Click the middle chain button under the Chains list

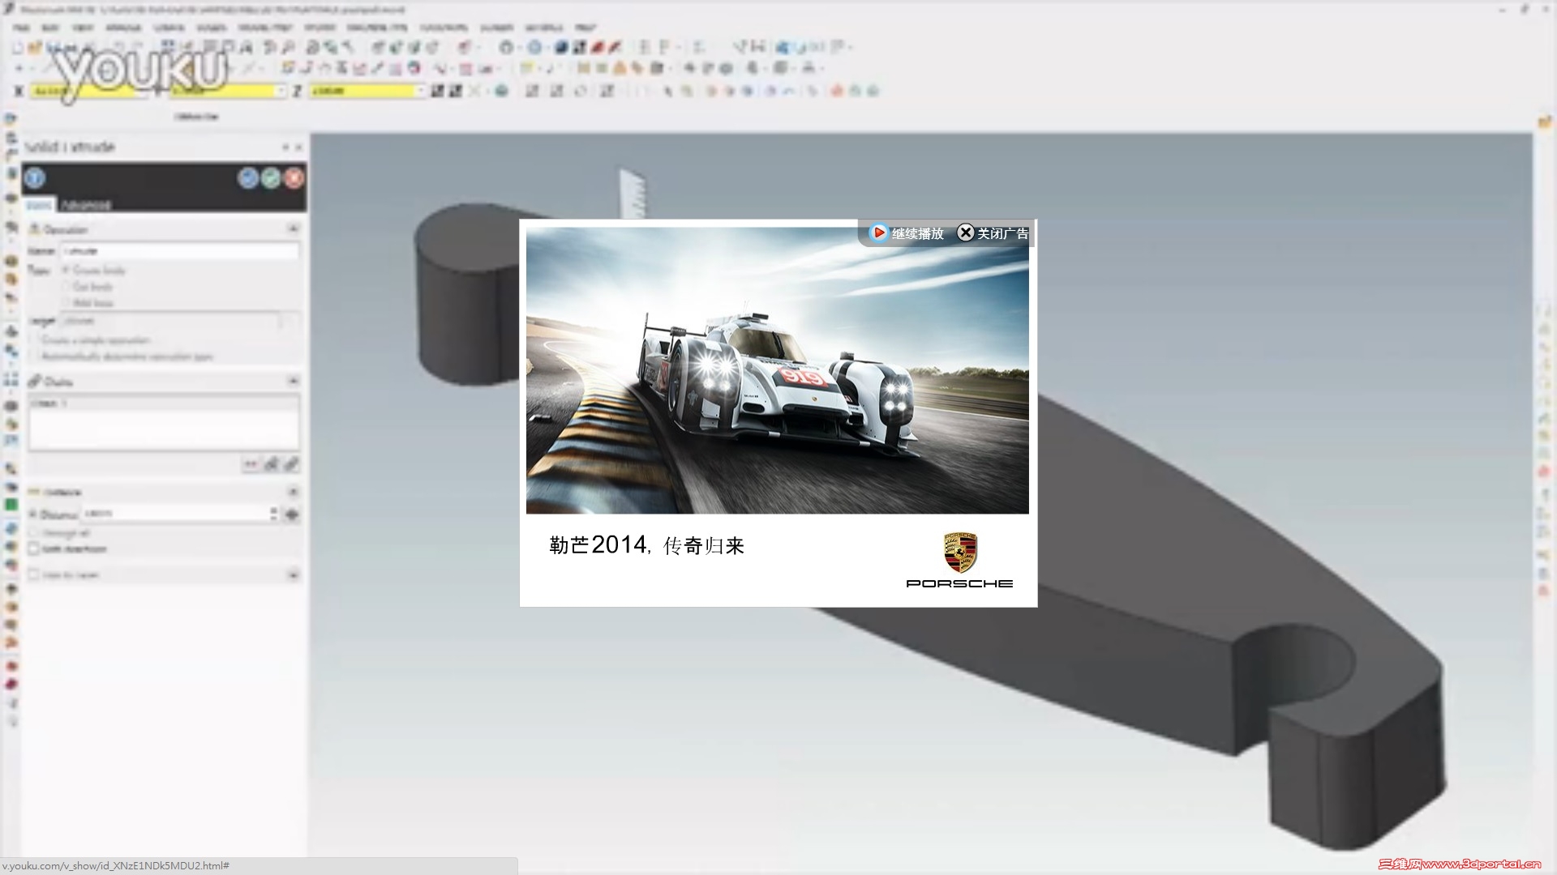click(271, 464)
